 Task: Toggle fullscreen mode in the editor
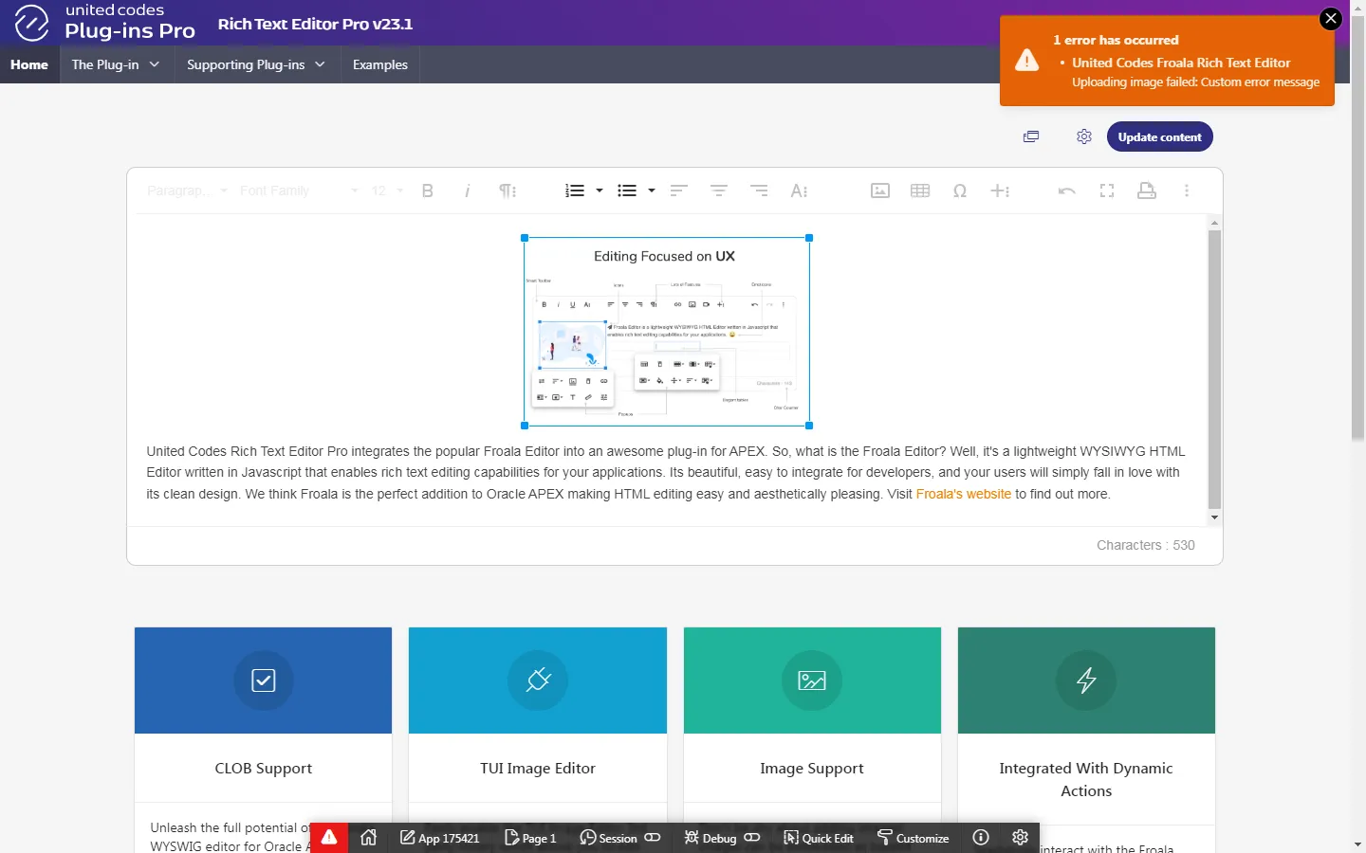pyautogui.click(x=1106, y=191)
